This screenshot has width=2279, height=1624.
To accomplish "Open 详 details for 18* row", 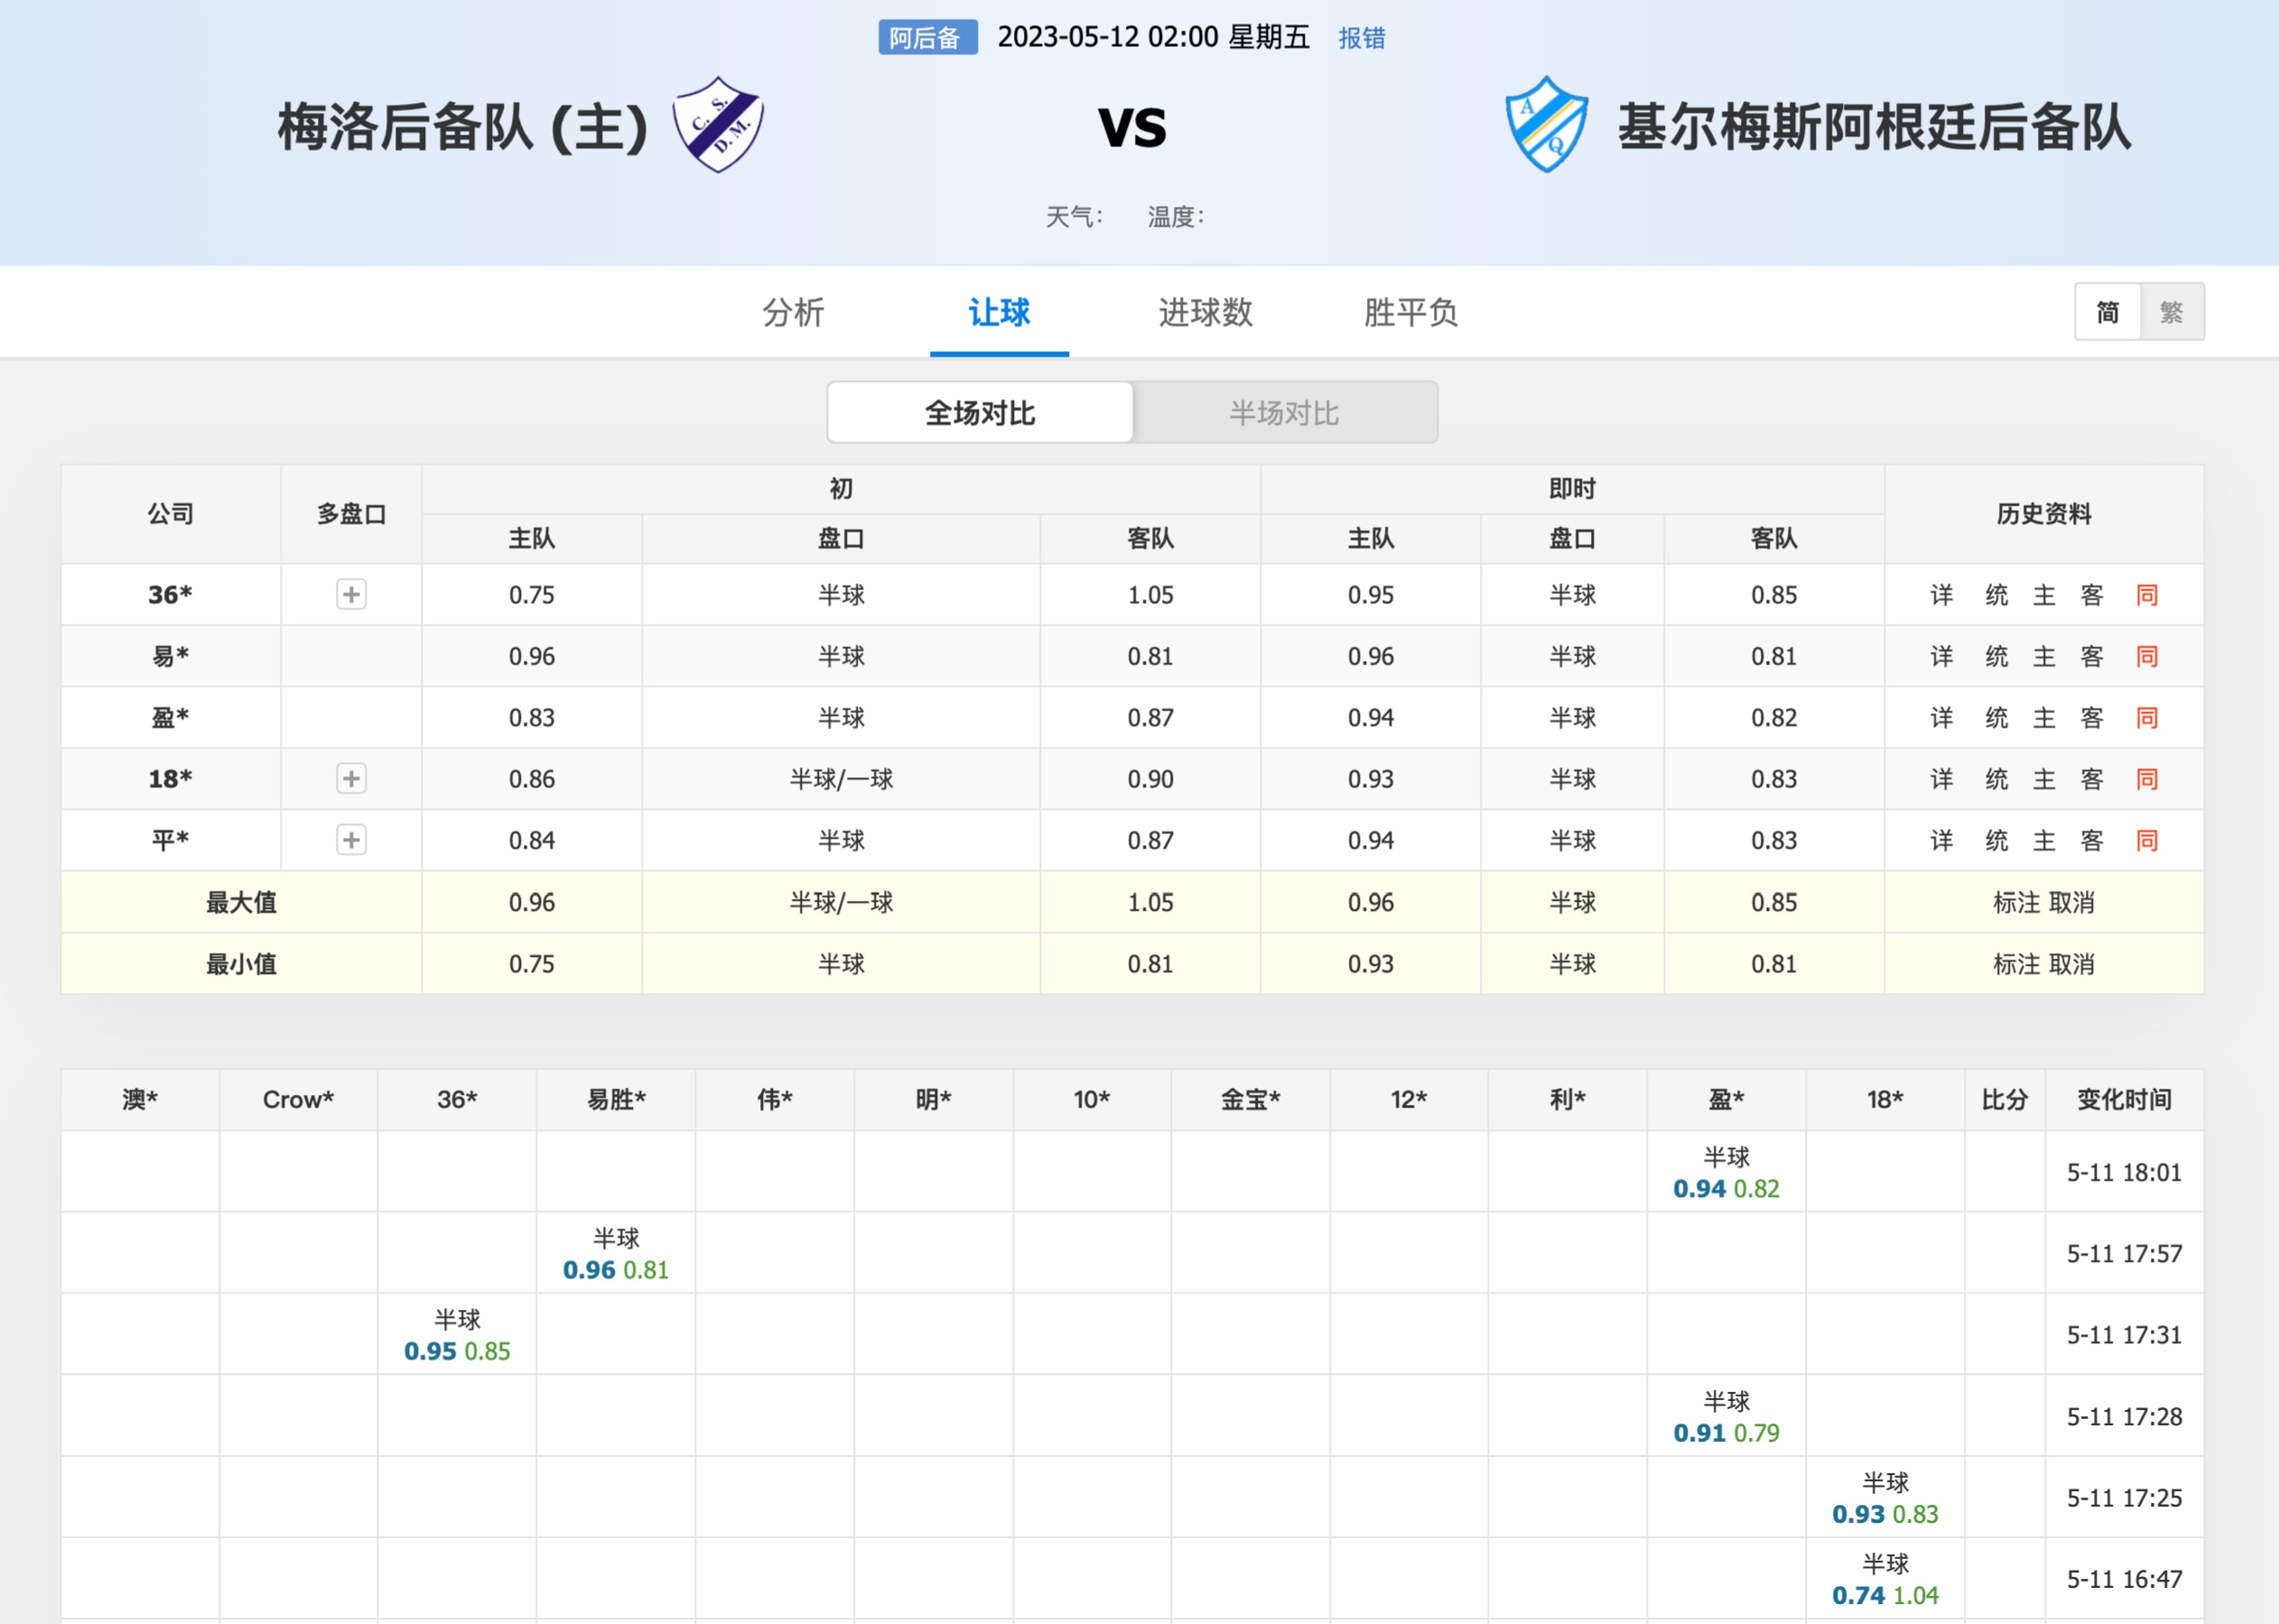I will (x=1942, y=779).
